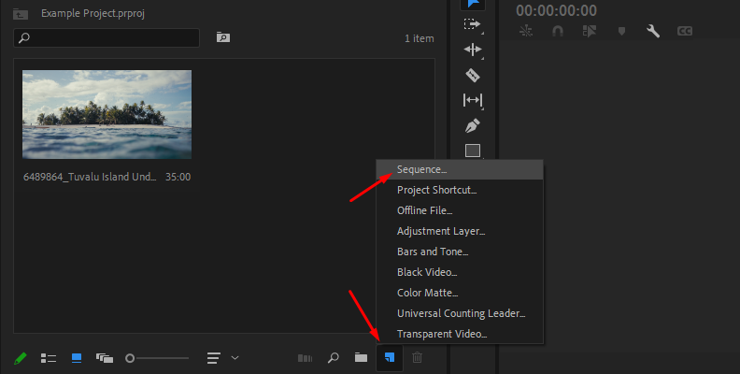The height and width of the screenshot is (374, 740).
Task: Open Timeline Display Settings wrench
Action: pyautogui.click(x=653, y=31)
